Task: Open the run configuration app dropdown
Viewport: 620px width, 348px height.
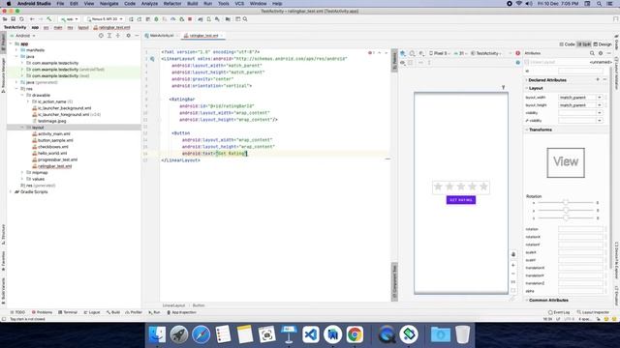Action: pos(70,19)
